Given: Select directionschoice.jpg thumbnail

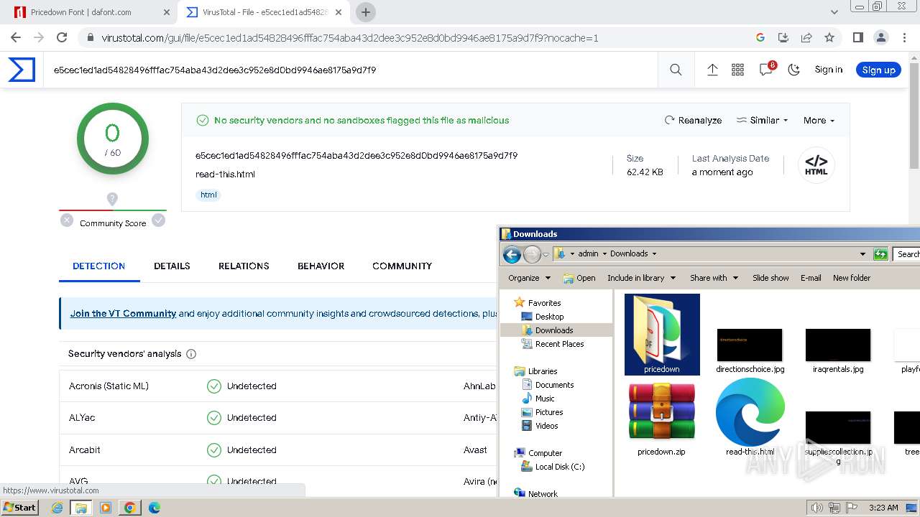Looking at the screenshot, I should (750, 350).
